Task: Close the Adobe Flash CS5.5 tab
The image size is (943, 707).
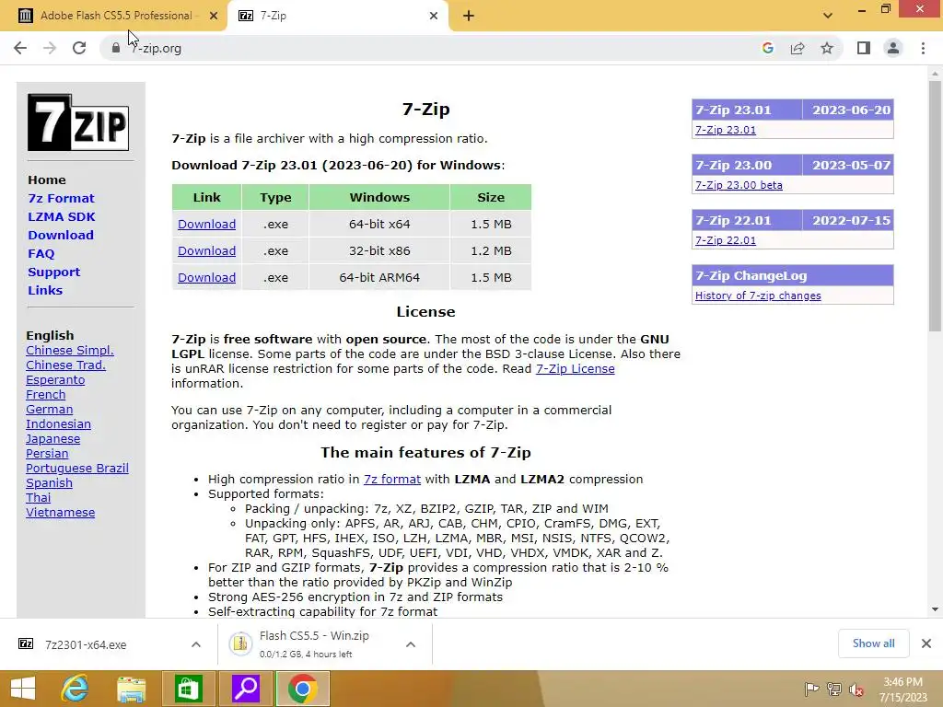Action: [214, 16]
